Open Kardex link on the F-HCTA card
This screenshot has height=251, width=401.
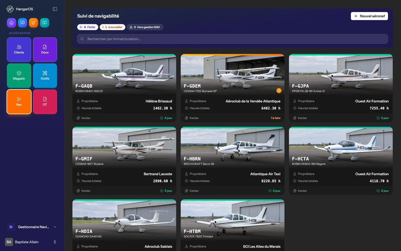coord(300,191)
